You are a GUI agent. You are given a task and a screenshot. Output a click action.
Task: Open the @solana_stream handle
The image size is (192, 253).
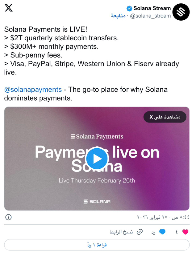coord(150,16)
